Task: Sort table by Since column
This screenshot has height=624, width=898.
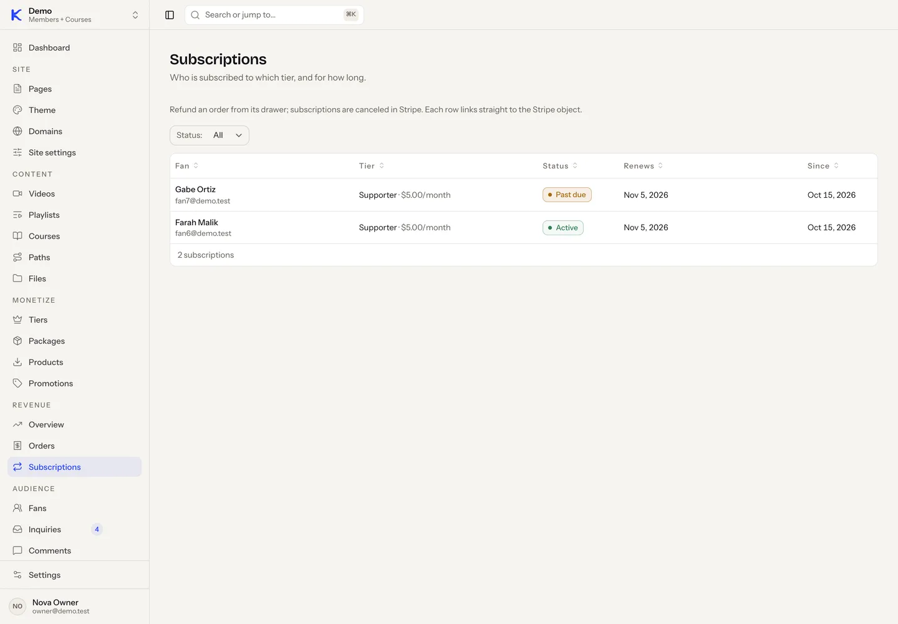Action: point(823,166)
